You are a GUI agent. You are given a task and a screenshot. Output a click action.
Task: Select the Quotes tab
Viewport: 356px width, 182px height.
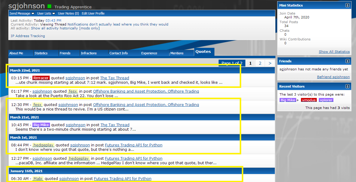(204, 52)
